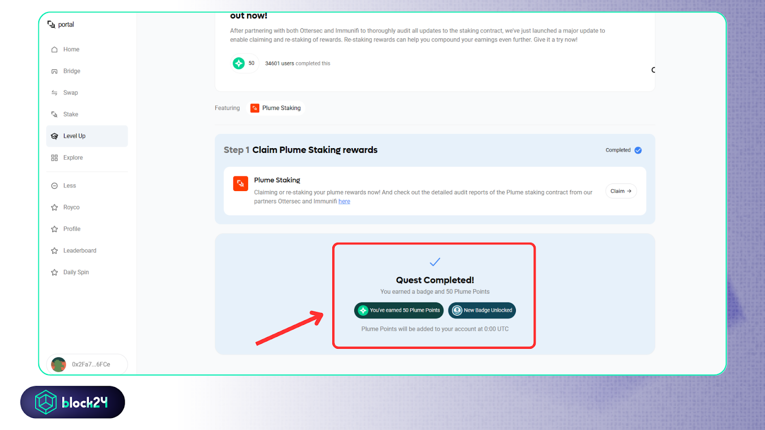765x430 pixels.
Task: Open the Explore grid icon
Action: click(55, 158)
